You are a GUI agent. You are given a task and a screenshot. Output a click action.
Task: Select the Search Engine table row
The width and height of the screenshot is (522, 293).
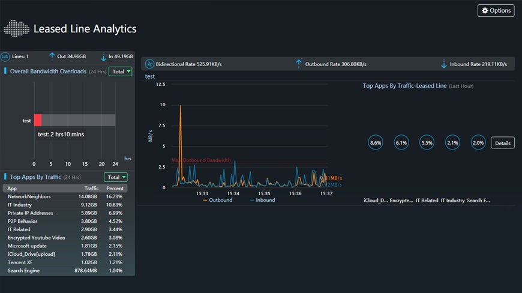click(65, 270)
